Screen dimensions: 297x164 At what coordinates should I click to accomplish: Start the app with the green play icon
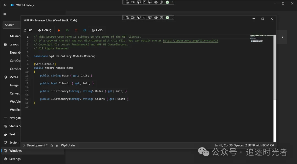click(67, 30)
